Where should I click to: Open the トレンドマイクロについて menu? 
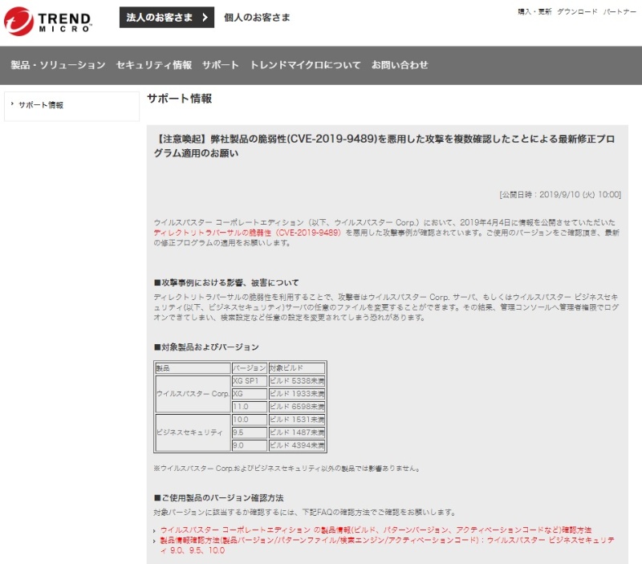305,65
